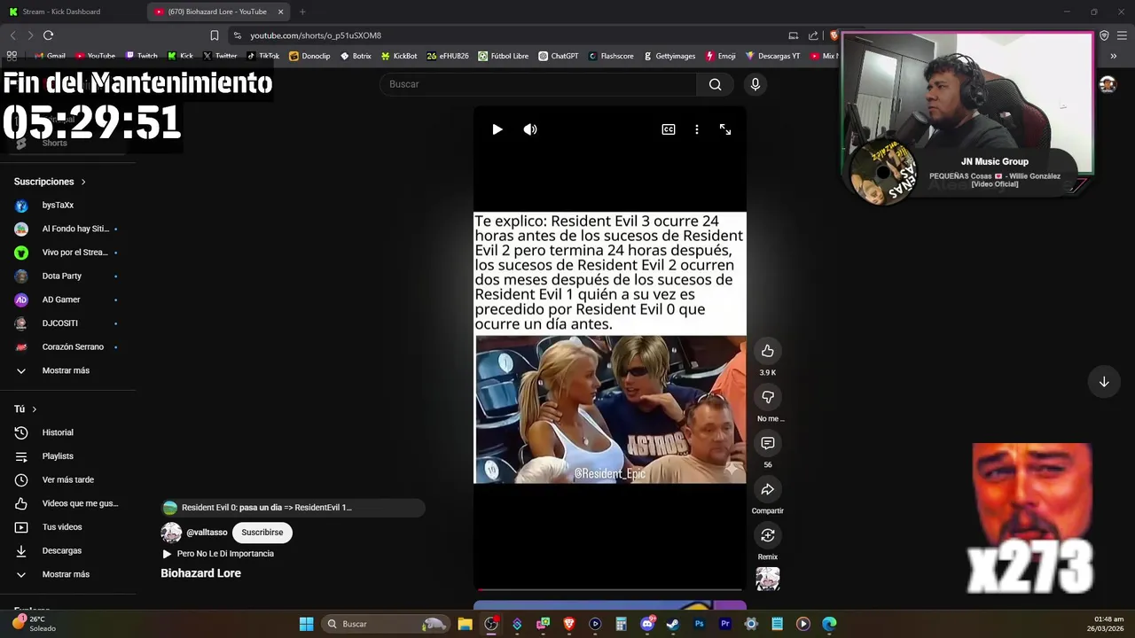Bookmark this page via bookmark icon
Viewport: 1135px width, 638px height.
(x=215, y=35)
